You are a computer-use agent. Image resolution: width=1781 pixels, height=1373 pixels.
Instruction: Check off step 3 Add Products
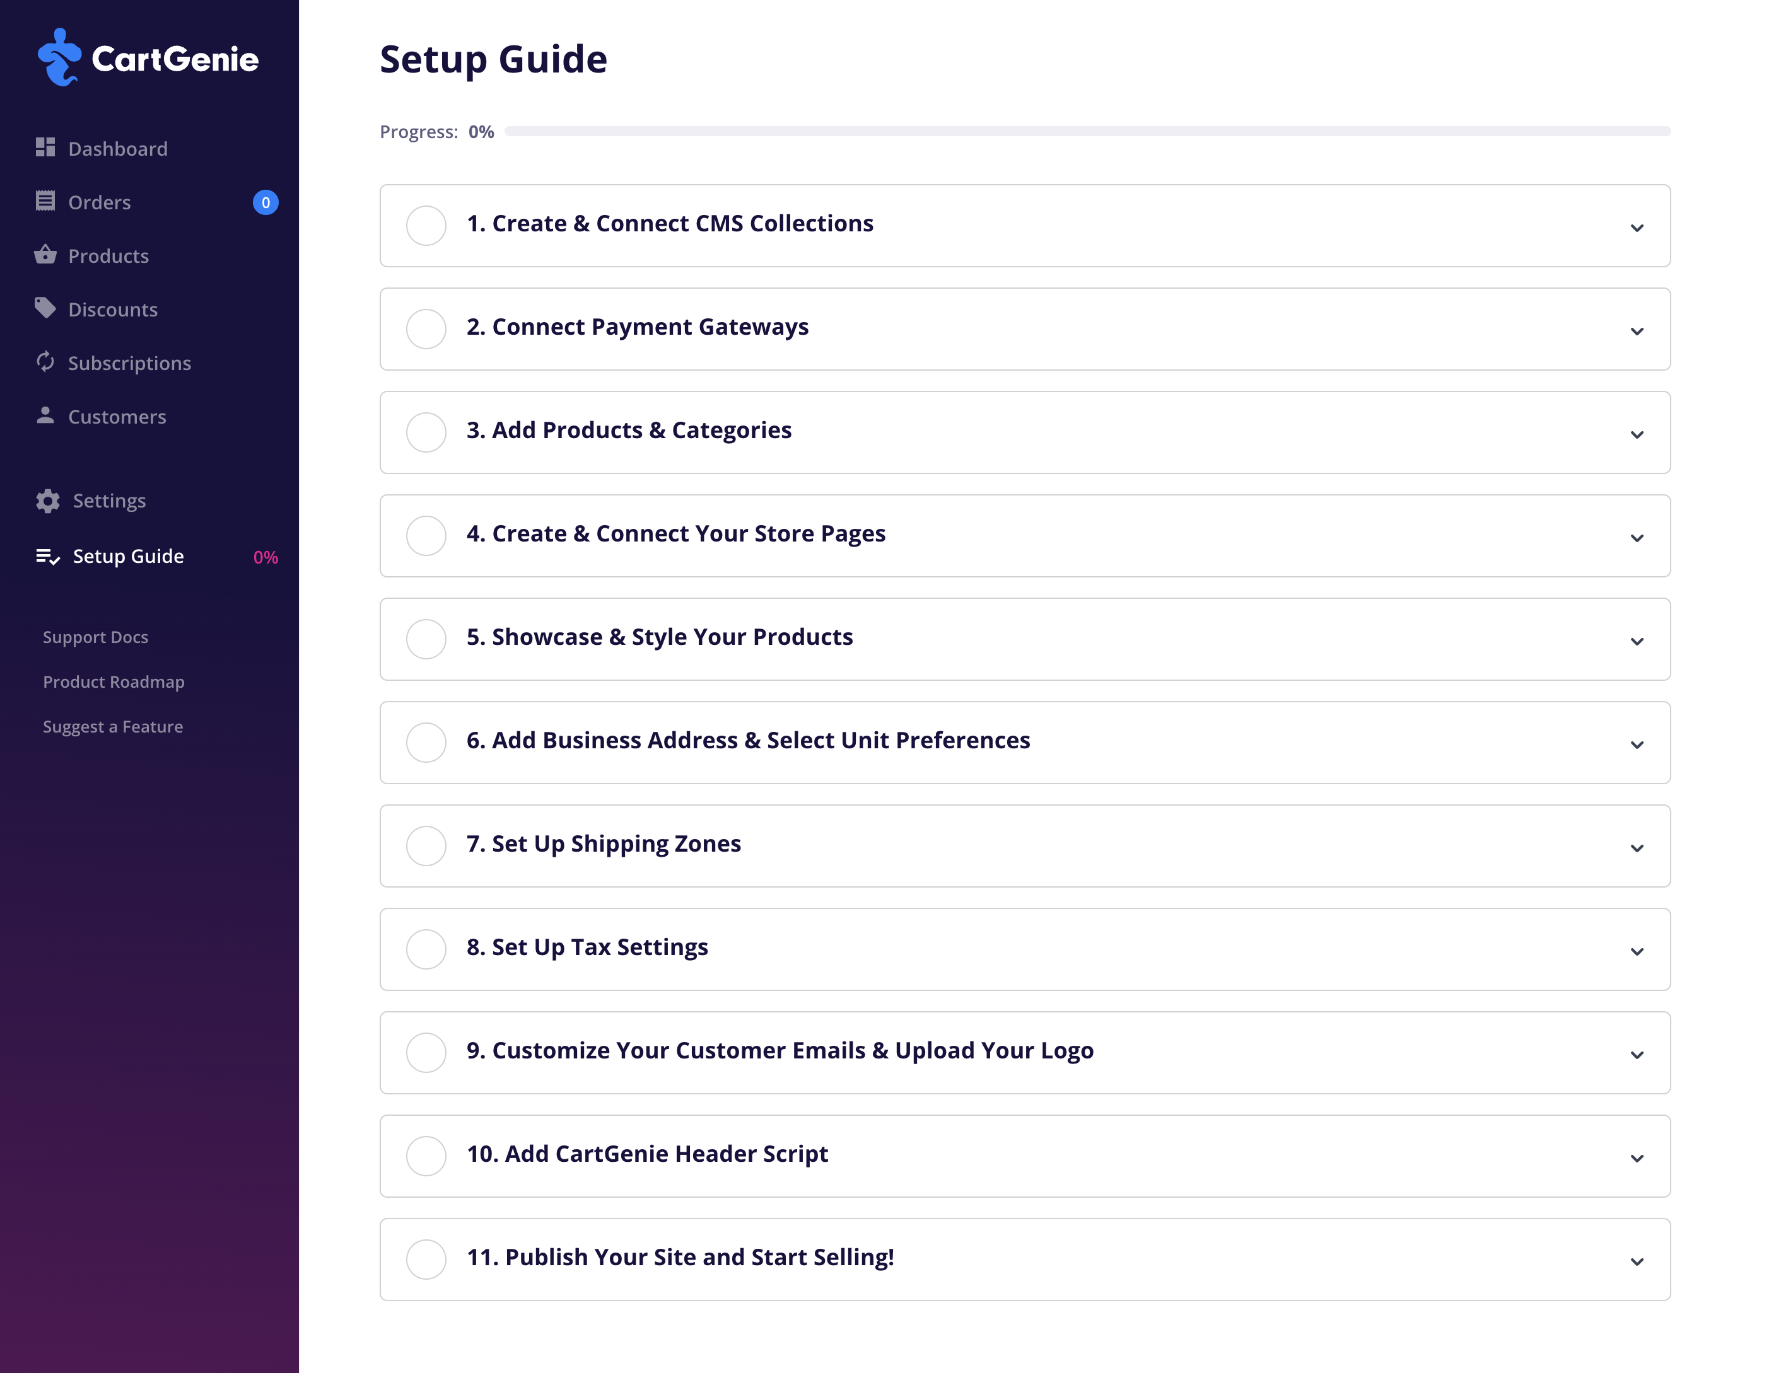tap(426, 432)
